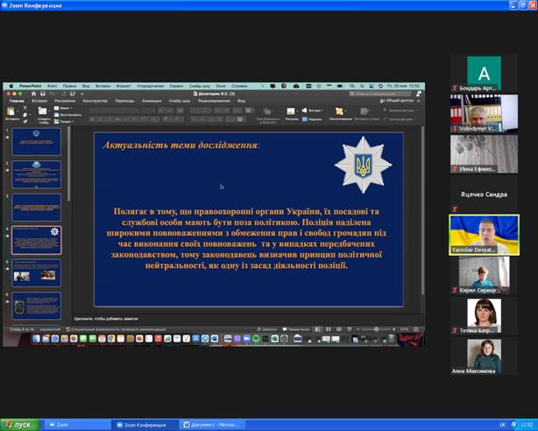Click the UK language indicator in Windows tray
The height and width of the screenshot is (431, 538).
(503, 425)
